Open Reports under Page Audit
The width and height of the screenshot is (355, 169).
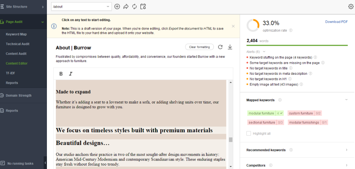pos(12,83)
